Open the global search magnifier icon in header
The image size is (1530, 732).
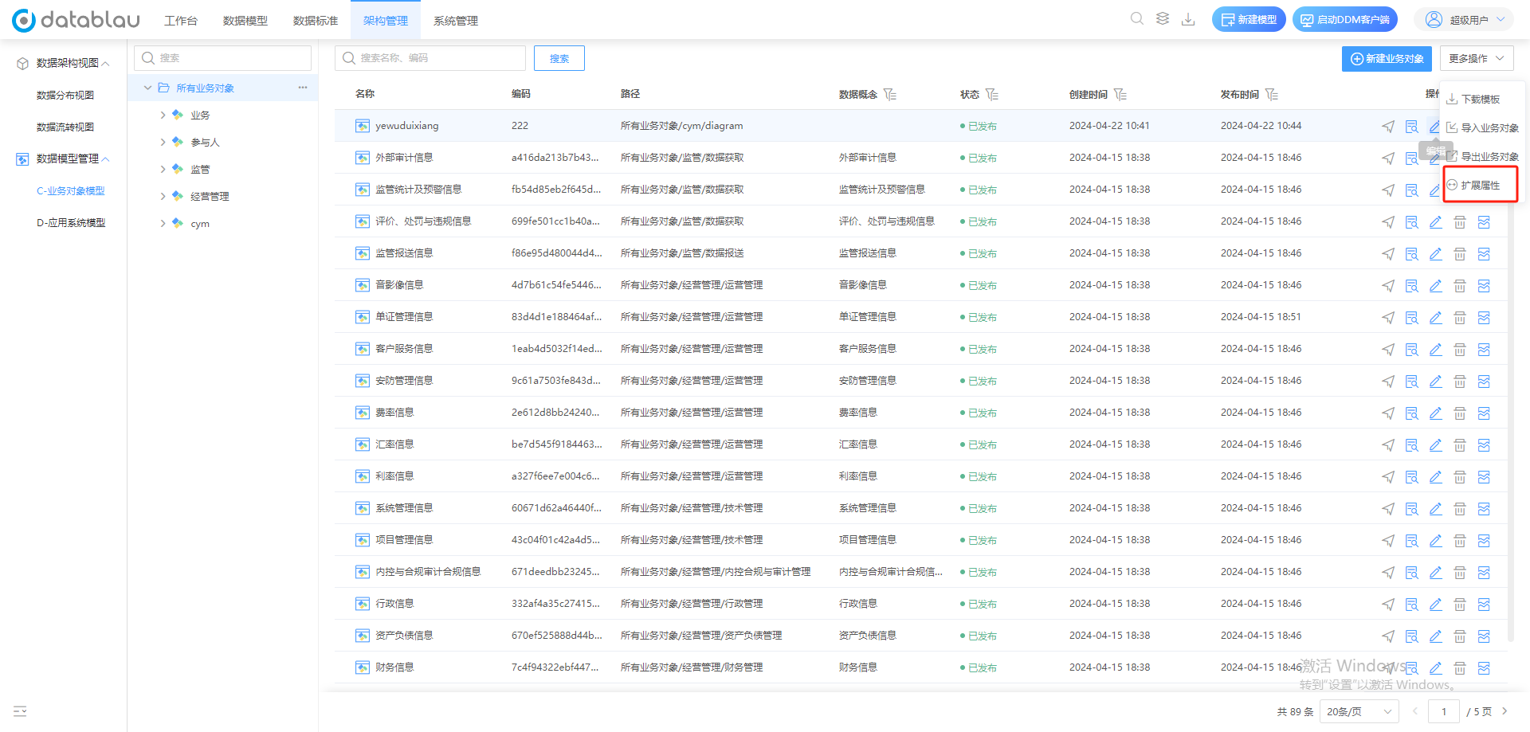pos(1137,18)
